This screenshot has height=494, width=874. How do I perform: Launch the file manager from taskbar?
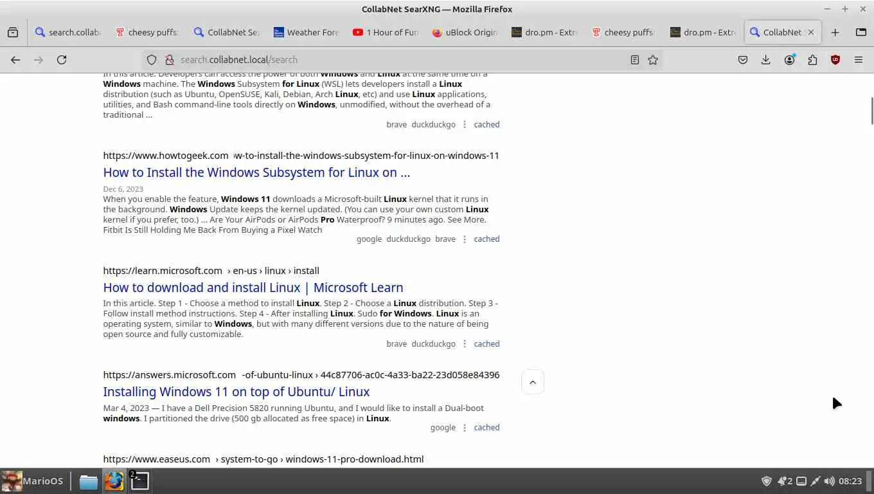click(x=89, y=481)
